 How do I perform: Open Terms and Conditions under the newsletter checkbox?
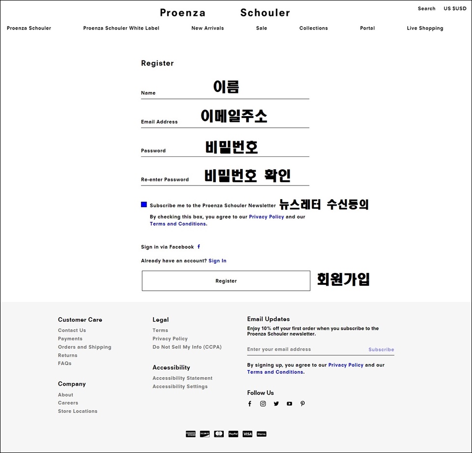[178, 224]
